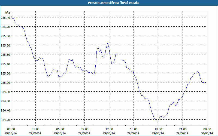Select the 935,00 y-axis value
This screenshot has width=218, height=136.
tap(5, 83)
